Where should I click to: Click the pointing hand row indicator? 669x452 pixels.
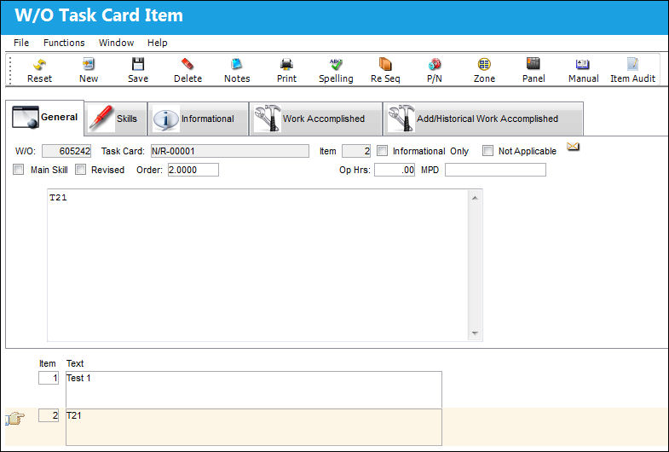[15, 419]
